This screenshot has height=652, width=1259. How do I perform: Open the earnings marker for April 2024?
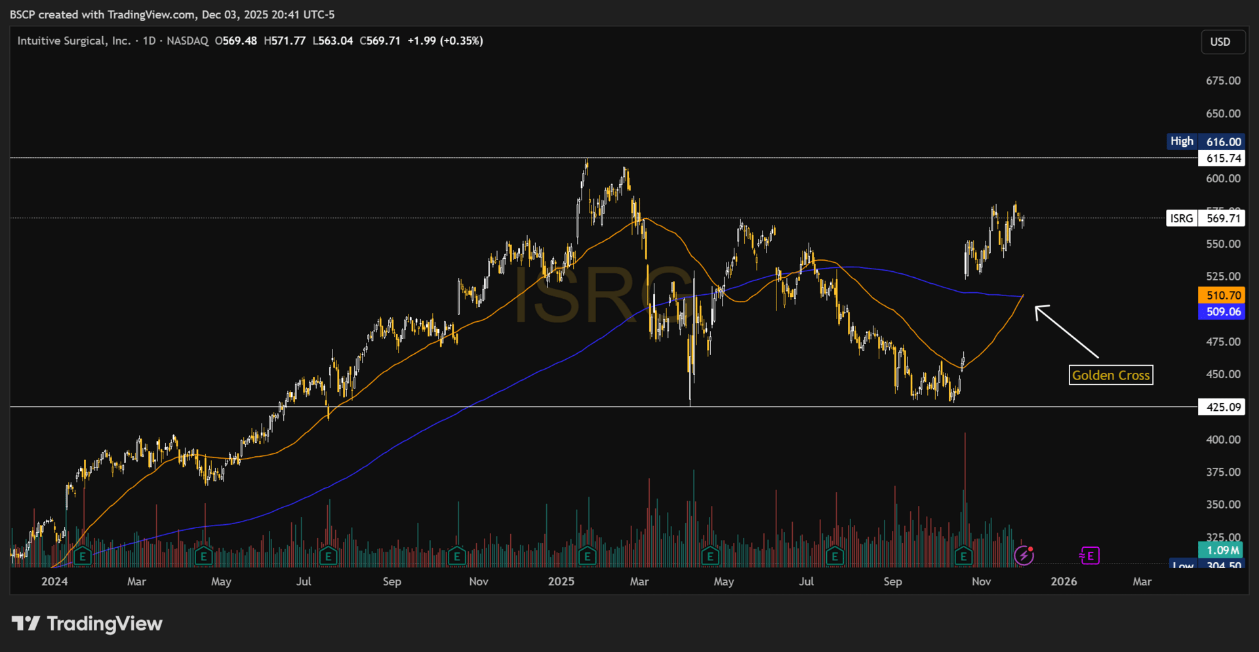(204, 556)
